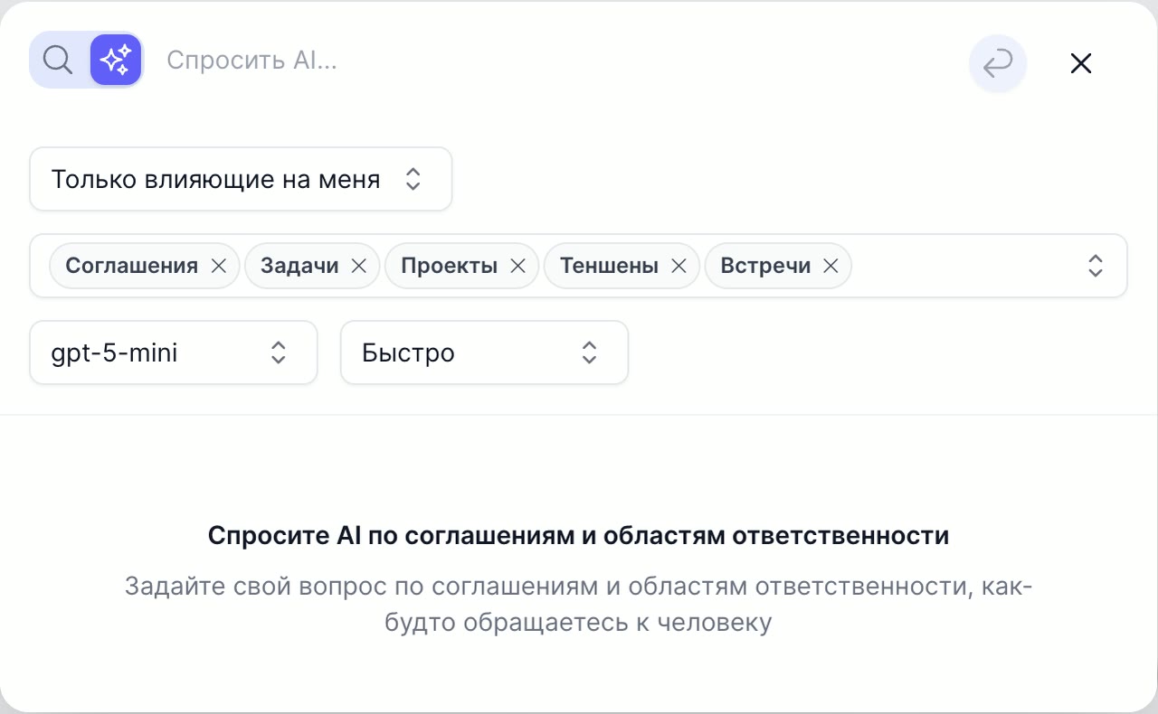This screenshot has width=1158, height=714.
Task: Remove the "Проекты" filter tag
Action: pyautogui.click(x=517, y=266)
